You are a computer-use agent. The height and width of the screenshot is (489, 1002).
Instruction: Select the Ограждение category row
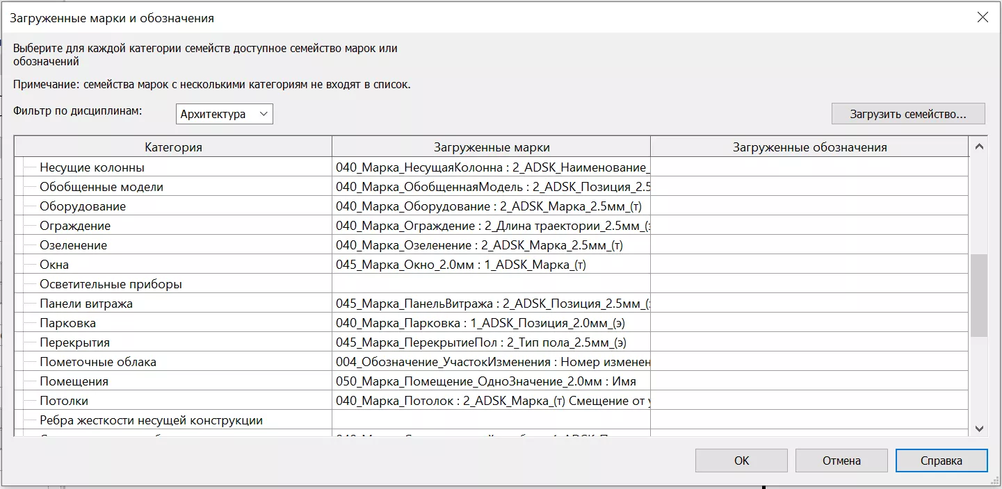75,226
